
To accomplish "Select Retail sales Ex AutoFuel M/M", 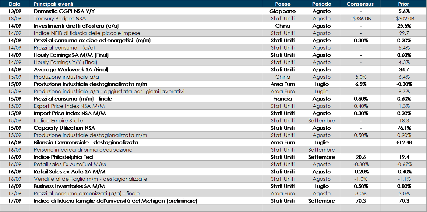I will [69, 164].
